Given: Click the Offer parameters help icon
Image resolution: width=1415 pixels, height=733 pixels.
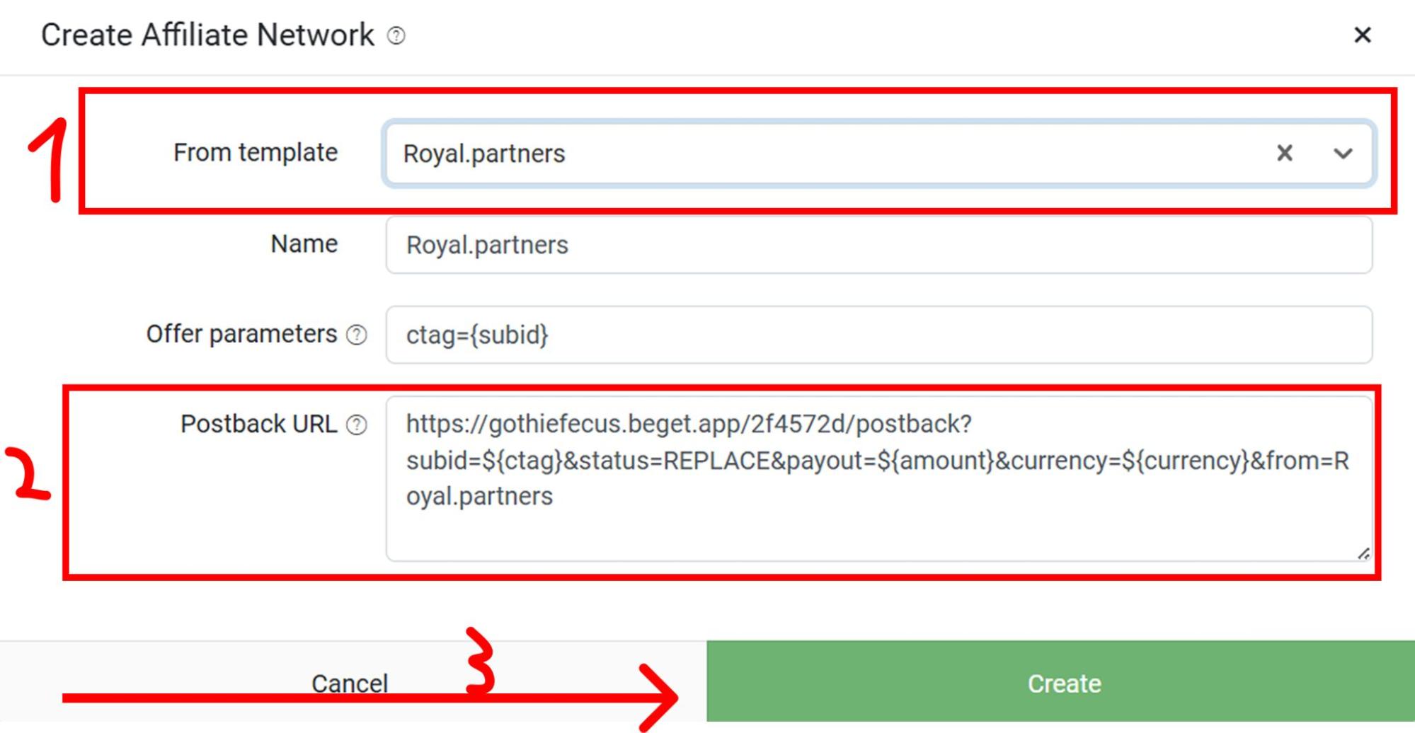Looking at the screenshot, I should [357, 335].
